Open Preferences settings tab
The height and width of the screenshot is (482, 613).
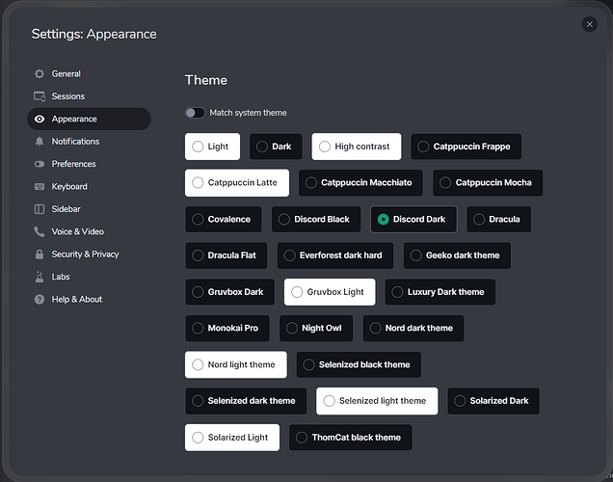click(89, 164)
